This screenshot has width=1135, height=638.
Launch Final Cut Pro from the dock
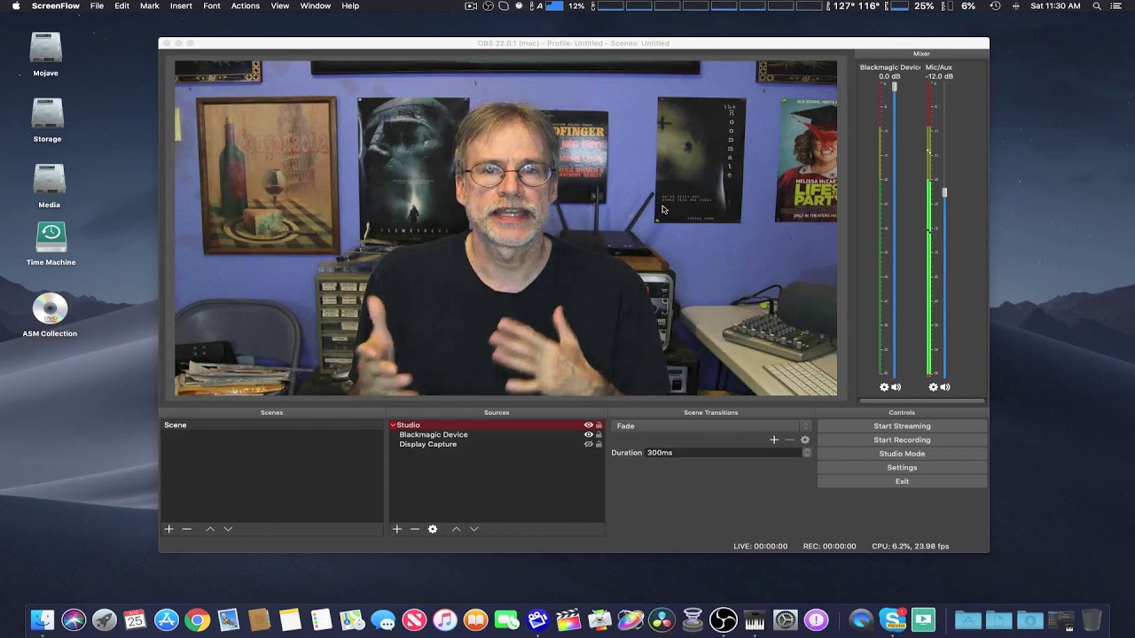pos(569,619)
